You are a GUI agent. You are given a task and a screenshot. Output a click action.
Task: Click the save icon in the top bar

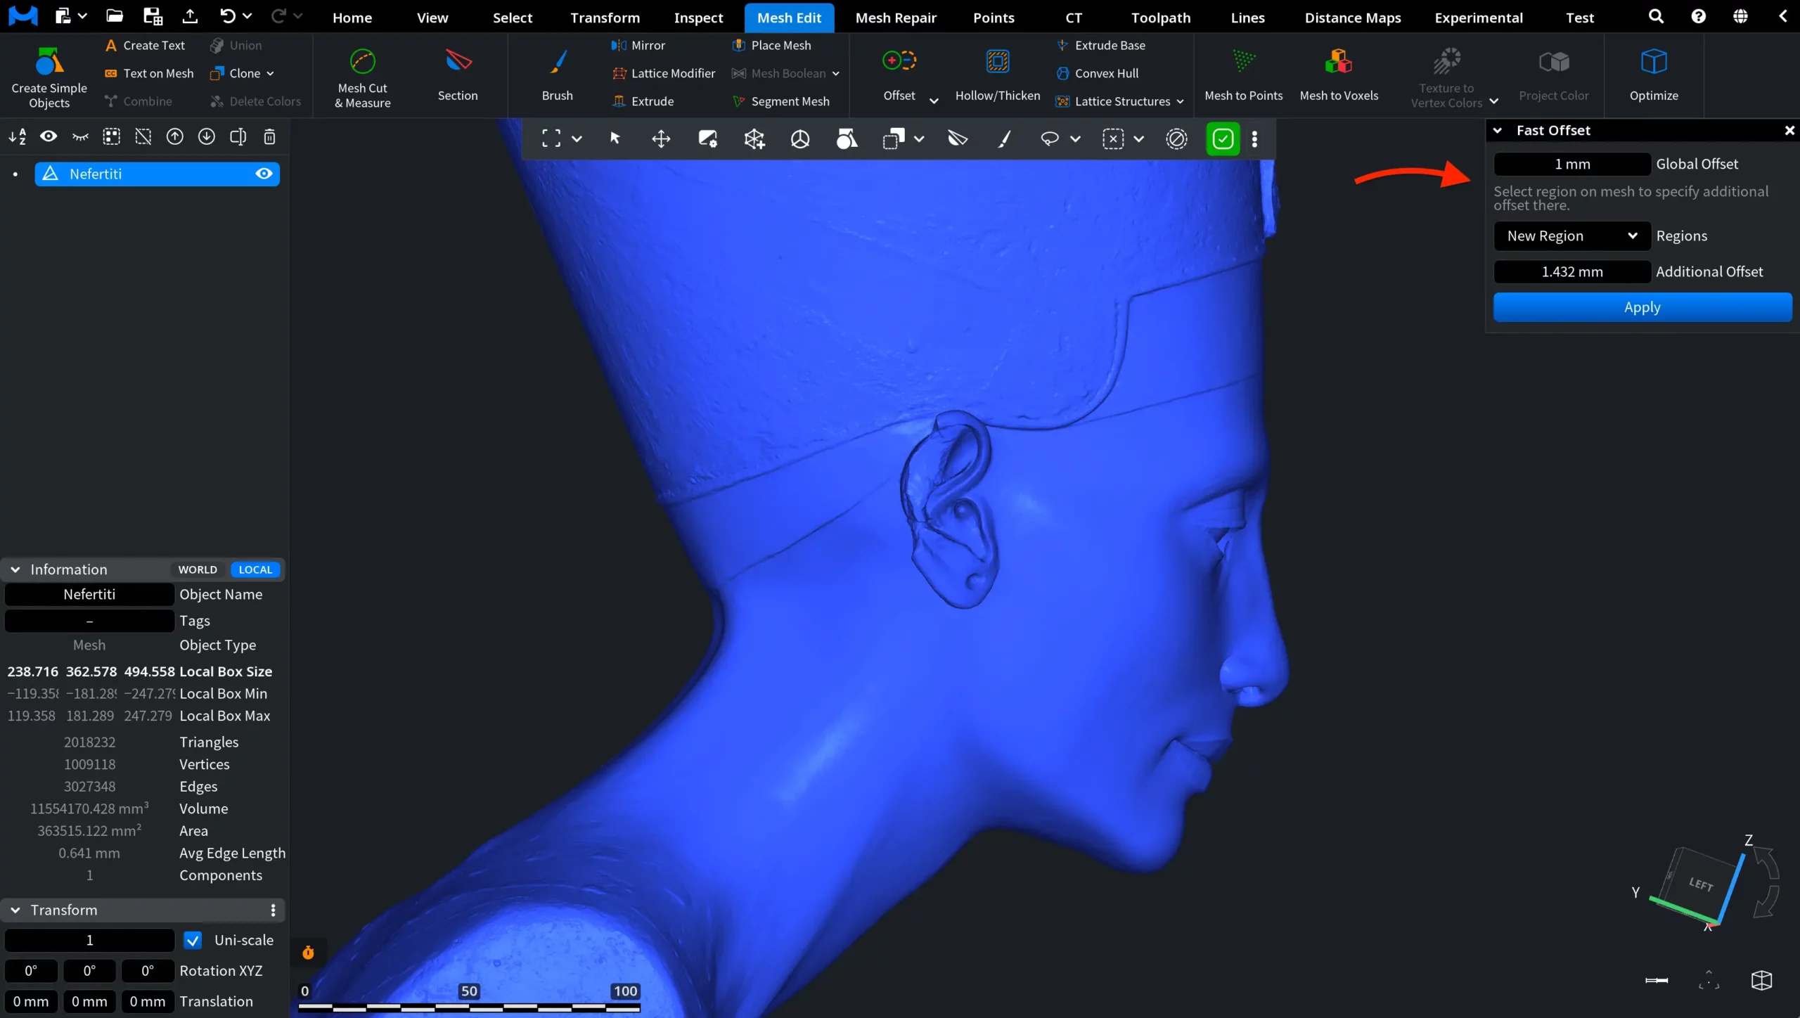pyautogui.click(x=153, y=16)
